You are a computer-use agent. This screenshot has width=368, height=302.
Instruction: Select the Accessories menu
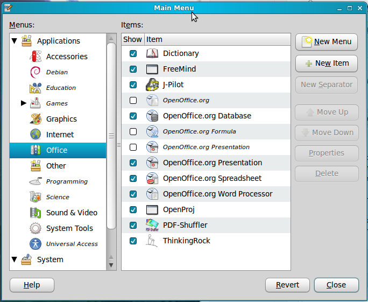point(67,57)
